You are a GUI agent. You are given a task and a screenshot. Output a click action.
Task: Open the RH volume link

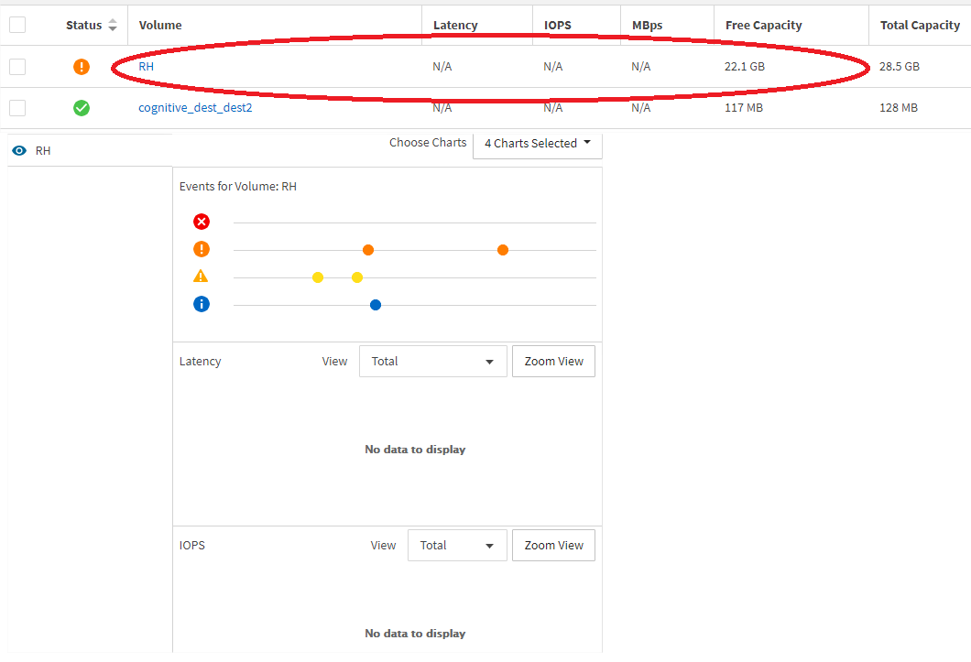click(x=147, y=66)
